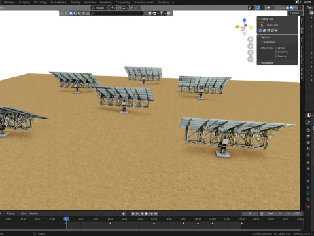Click the Start frame field
This screenshot has height=236, width=314.
(273, 214)
